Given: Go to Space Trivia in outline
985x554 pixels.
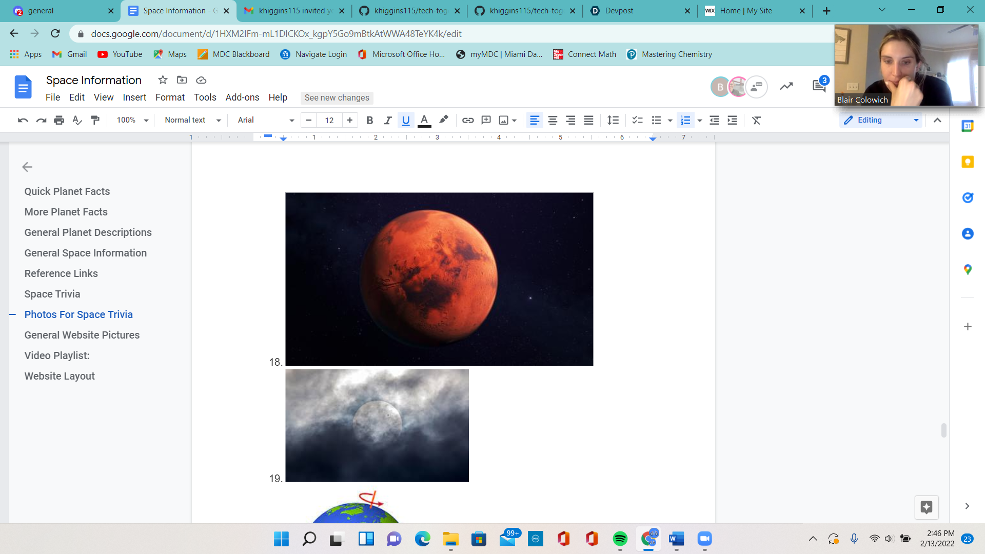Looking at the screenshot, I should point(52,294).
